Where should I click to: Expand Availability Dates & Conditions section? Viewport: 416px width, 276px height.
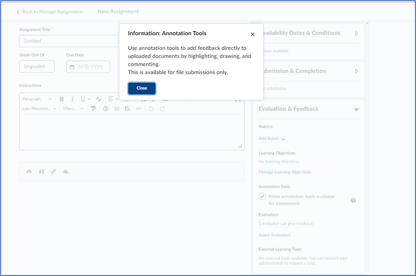pyautogui.click(x=357, y=33)
